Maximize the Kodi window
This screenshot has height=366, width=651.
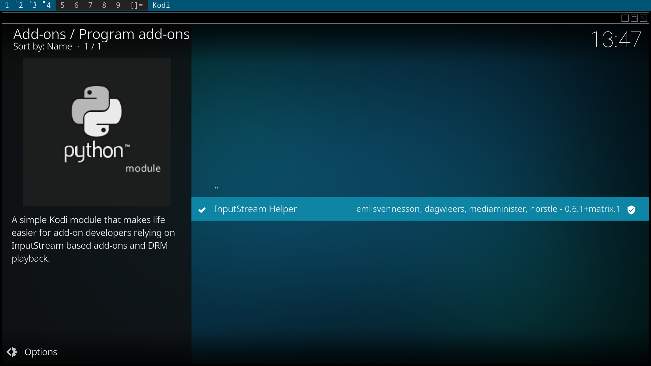coord(634,18)
